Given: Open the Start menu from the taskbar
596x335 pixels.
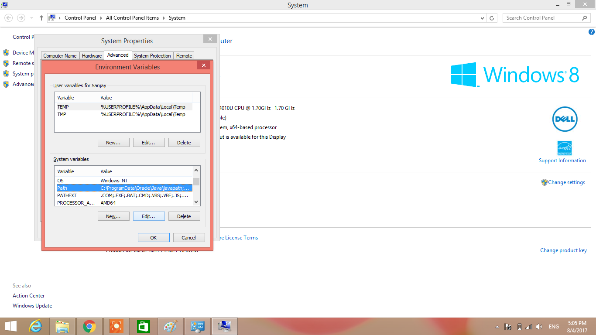Looking at the screenshot, I should pyautogui.click(x=11, y=326).
